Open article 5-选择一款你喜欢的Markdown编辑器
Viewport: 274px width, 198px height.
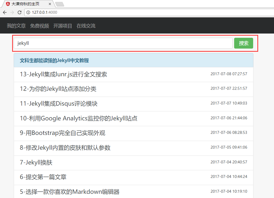[69, 192]
